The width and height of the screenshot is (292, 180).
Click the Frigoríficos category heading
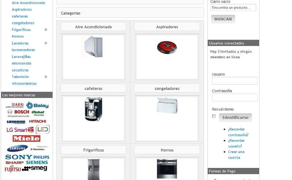point(93,150)
